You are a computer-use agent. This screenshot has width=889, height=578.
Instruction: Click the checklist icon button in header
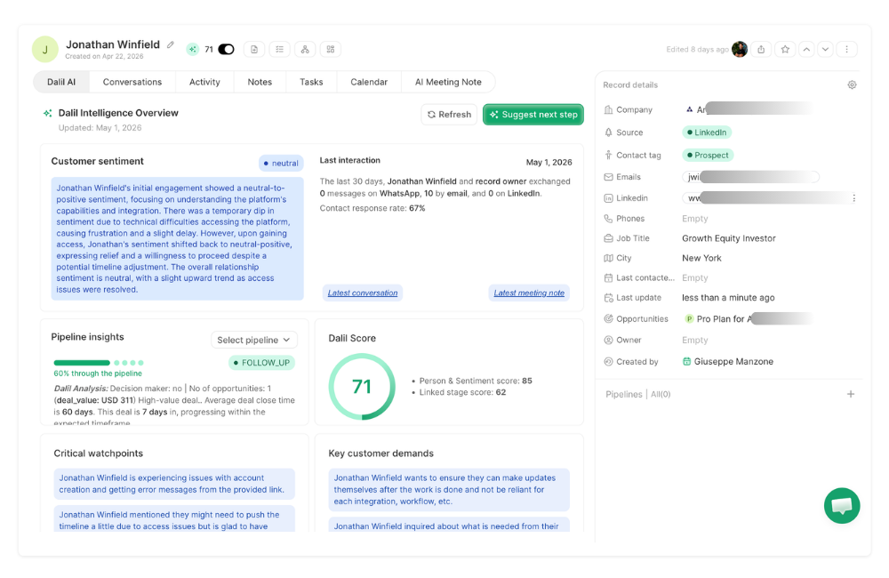click(279, 49)
